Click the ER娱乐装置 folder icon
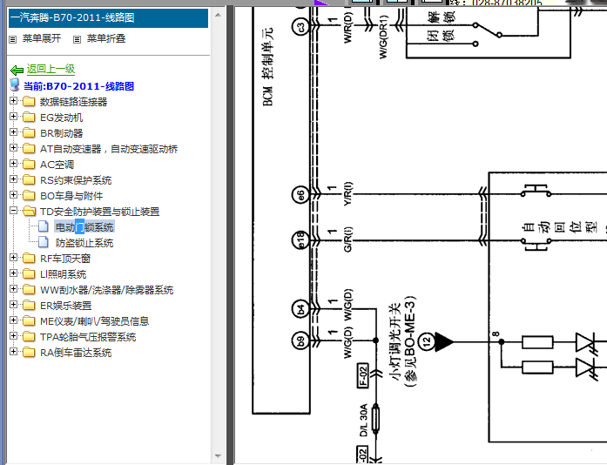This screenshot has height=465, width=607. (x=29, y=305)
